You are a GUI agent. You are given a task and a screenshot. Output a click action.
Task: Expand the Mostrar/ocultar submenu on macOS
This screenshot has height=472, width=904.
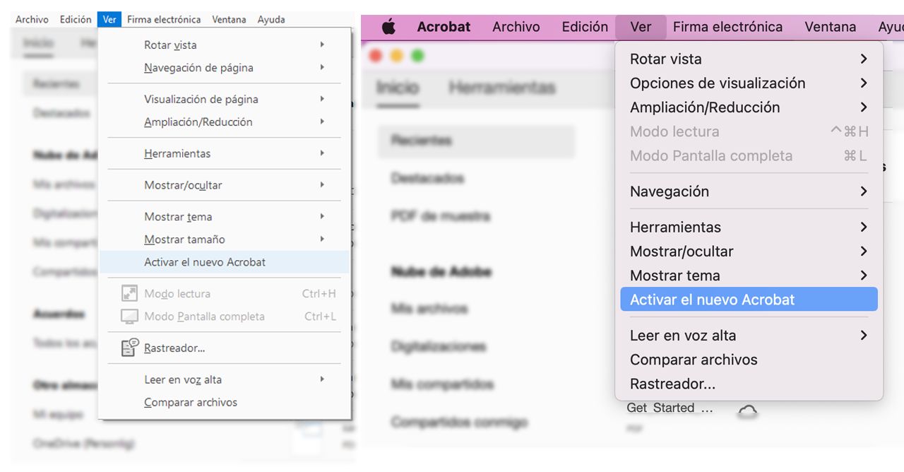(682, 251)
